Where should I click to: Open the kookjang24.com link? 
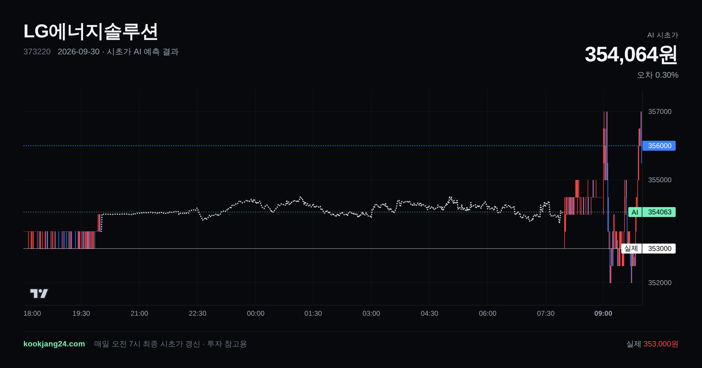(x=54, y=344)
